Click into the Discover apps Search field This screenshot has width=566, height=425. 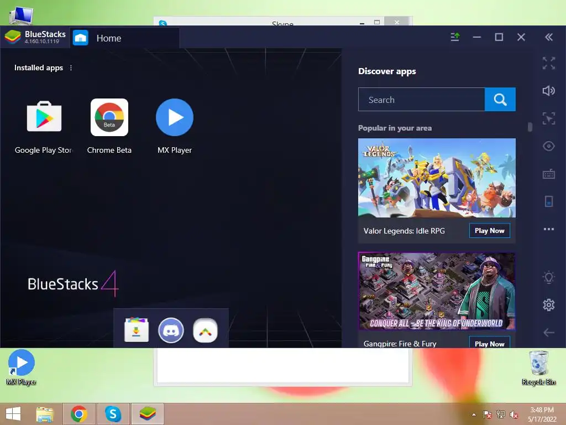click(421, 100)
